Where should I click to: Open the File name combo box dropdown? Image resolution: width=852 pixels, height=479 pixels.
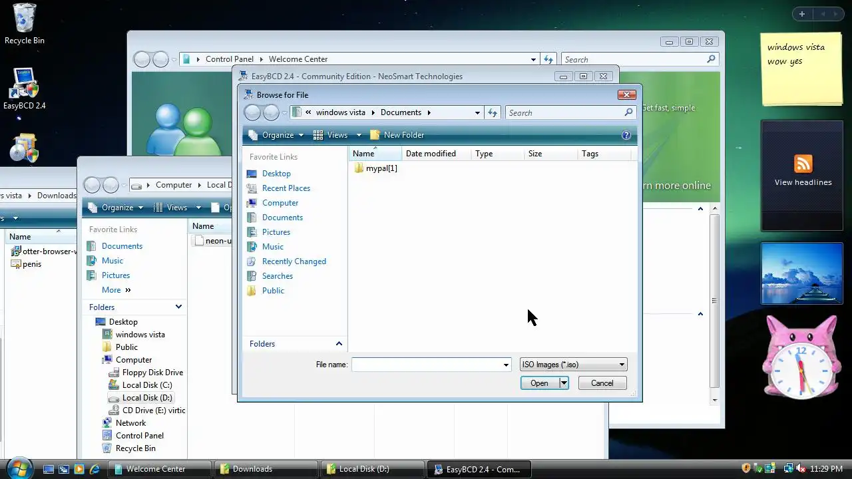tap(506, 365)
